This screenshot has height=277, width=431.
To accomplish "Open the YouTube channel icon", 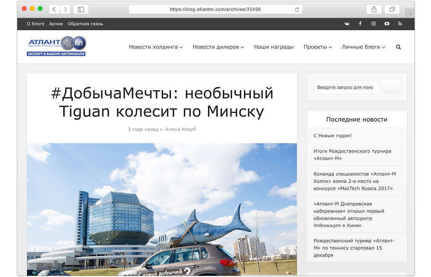I will click(x=387, y=24).
